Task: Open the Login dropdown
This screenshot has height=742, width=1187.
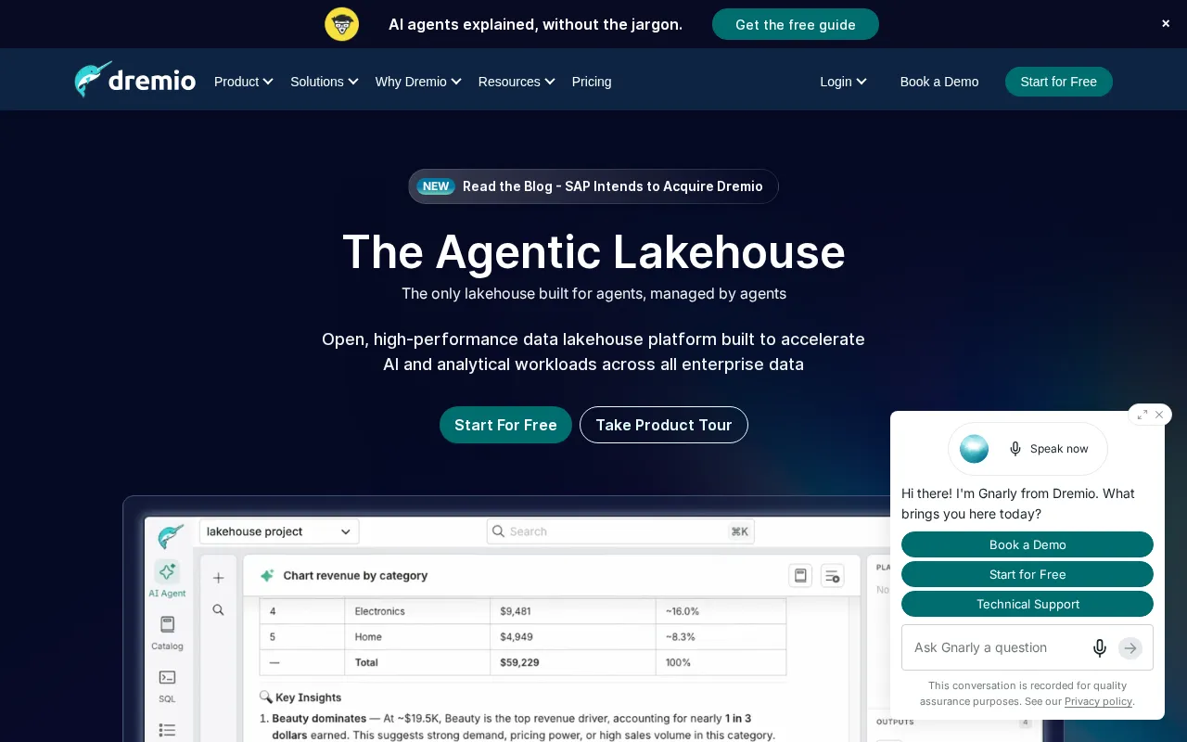Action: coord(843,82)
